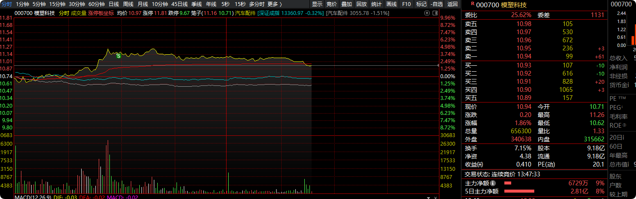Click the 卖五 price 10.98 row
This screenshot has width=636, height=199.
(x=534, y=24)
